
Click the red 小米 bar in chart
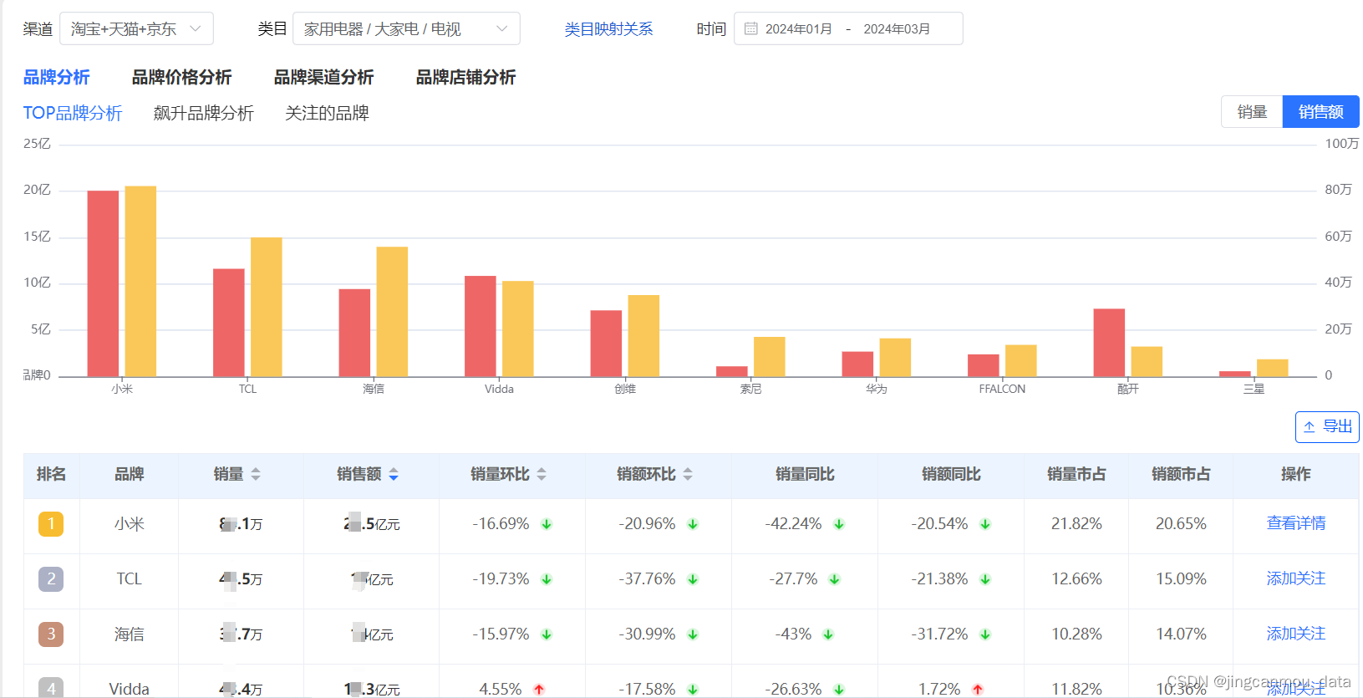(103, 283)
